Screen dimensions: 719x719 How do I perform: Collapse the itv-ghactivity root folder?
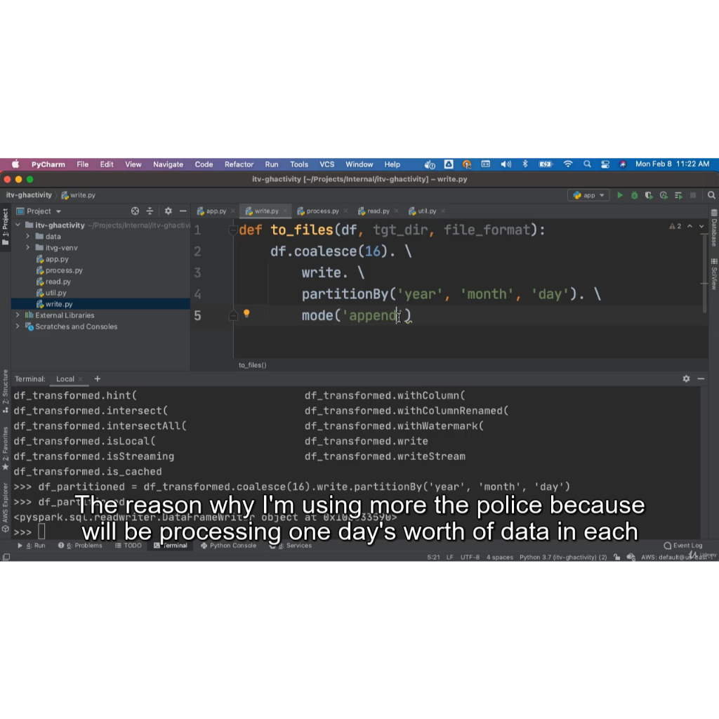[18, 225]
